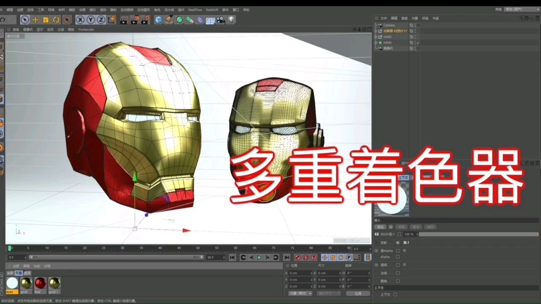Toggle visibility dots of mk42
Image resolution: width=541 pixels, height=304 pixels.
click(x=415, y=37)
